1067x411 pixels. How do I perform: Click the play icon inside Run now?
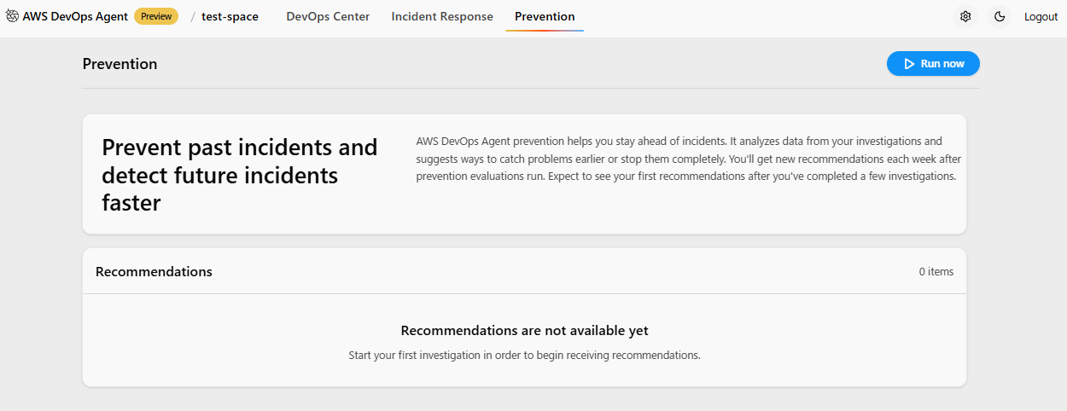pyautogui.click(x=909, y=64)
